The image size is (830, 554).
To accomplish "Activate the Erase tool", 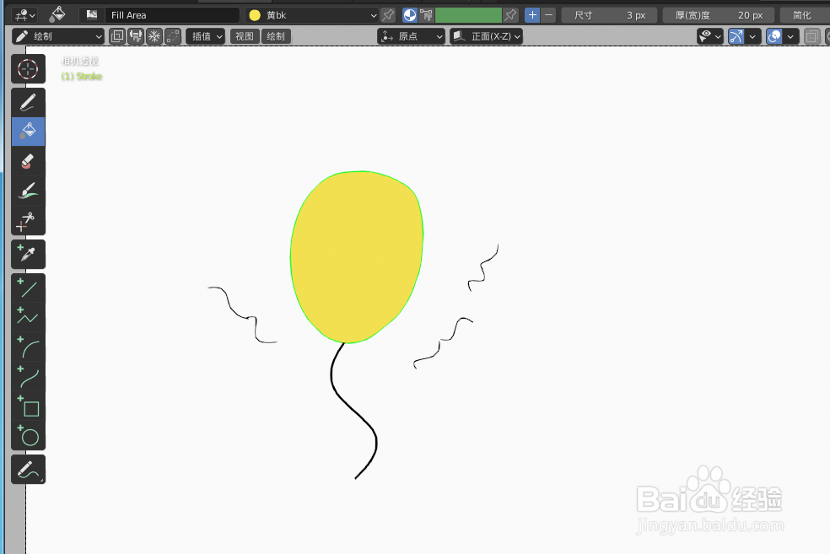I will click(x=28, y=160).
